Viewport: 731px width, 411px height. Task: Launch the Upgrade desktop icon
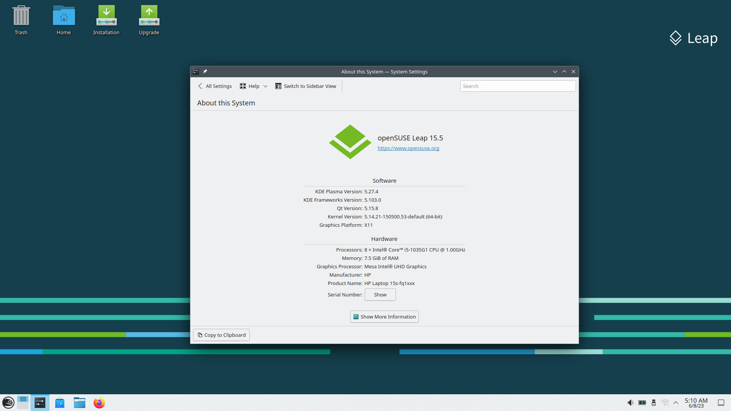(149, 20)
